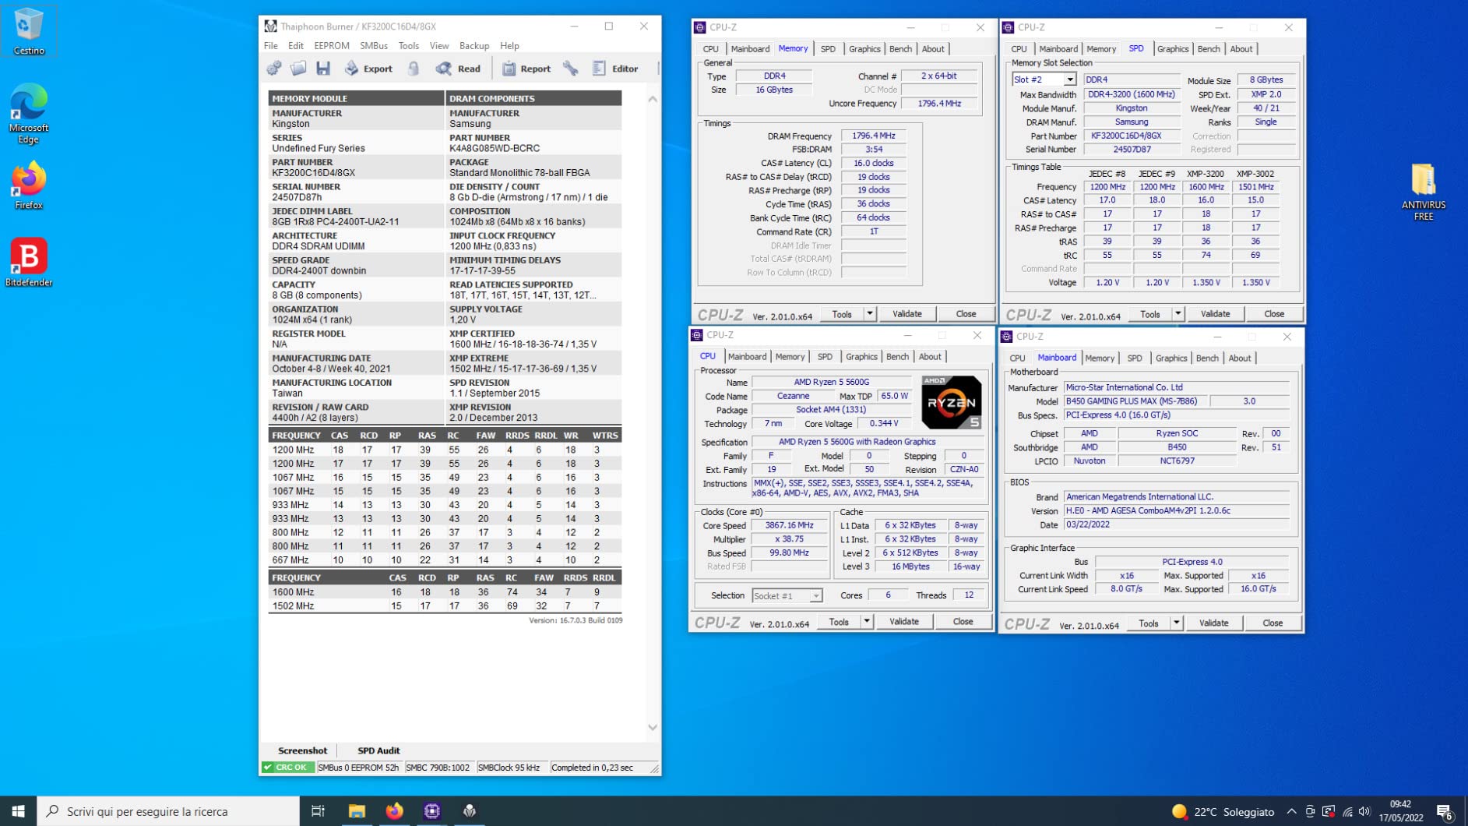This screenshot has width=1468, height=826.
Task: Open the Tools dropdown arrow in the CPU tab CPU-Z window
Action: (x=867, y=621)
